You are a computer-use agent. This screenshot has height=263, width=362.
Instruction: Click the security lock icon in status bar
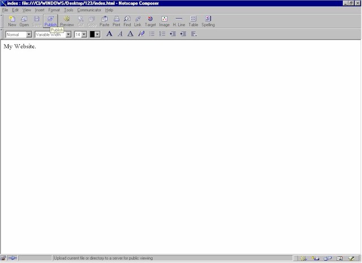(x=3, y=258)
